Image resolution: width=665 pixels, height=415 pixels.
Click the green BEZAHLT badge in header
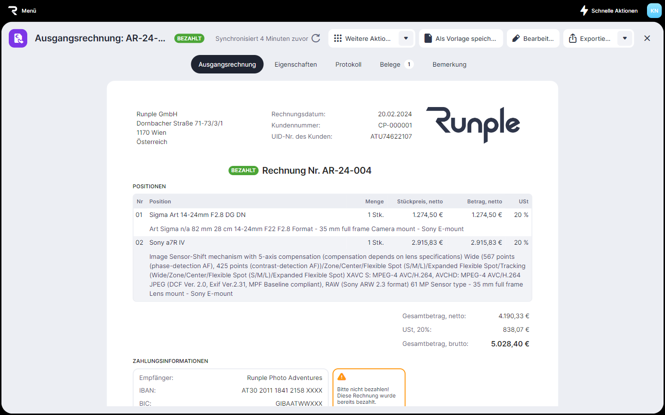click(x=189, y=38)
